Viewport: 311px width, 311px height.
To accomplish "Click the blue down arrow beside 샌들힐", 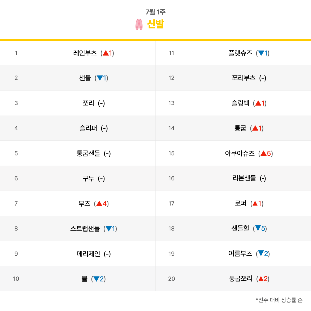I will (258, 228).
